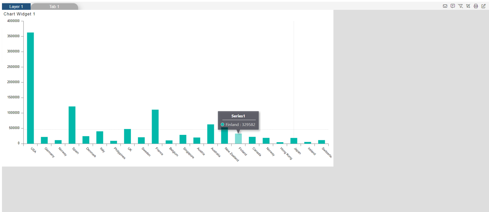This screenshot has width=489, height=212.
Task: Select the Sweden bar
Action: point(141,140)
